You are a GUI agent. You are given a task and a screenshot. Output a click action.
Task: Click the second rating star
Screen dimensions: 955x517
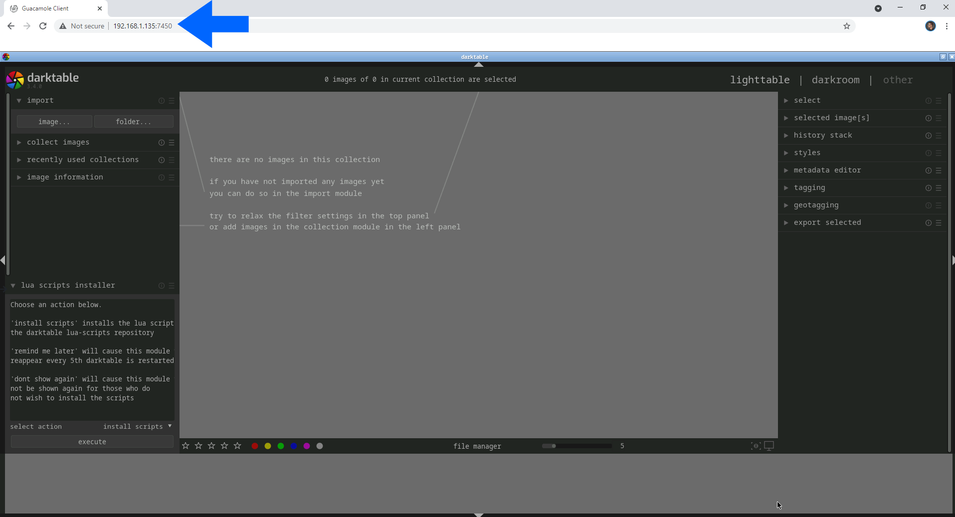[x=198, y=446]
